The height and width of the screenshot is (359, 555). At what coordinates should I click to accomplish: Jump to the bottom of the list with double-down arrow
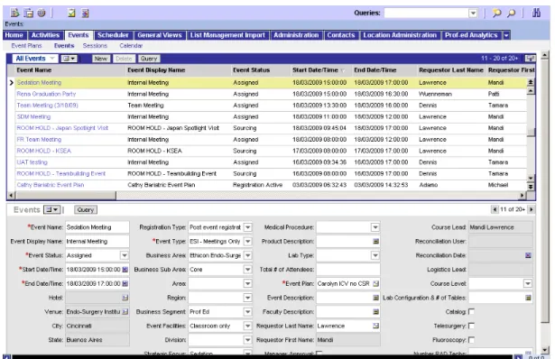coord(531,187)
